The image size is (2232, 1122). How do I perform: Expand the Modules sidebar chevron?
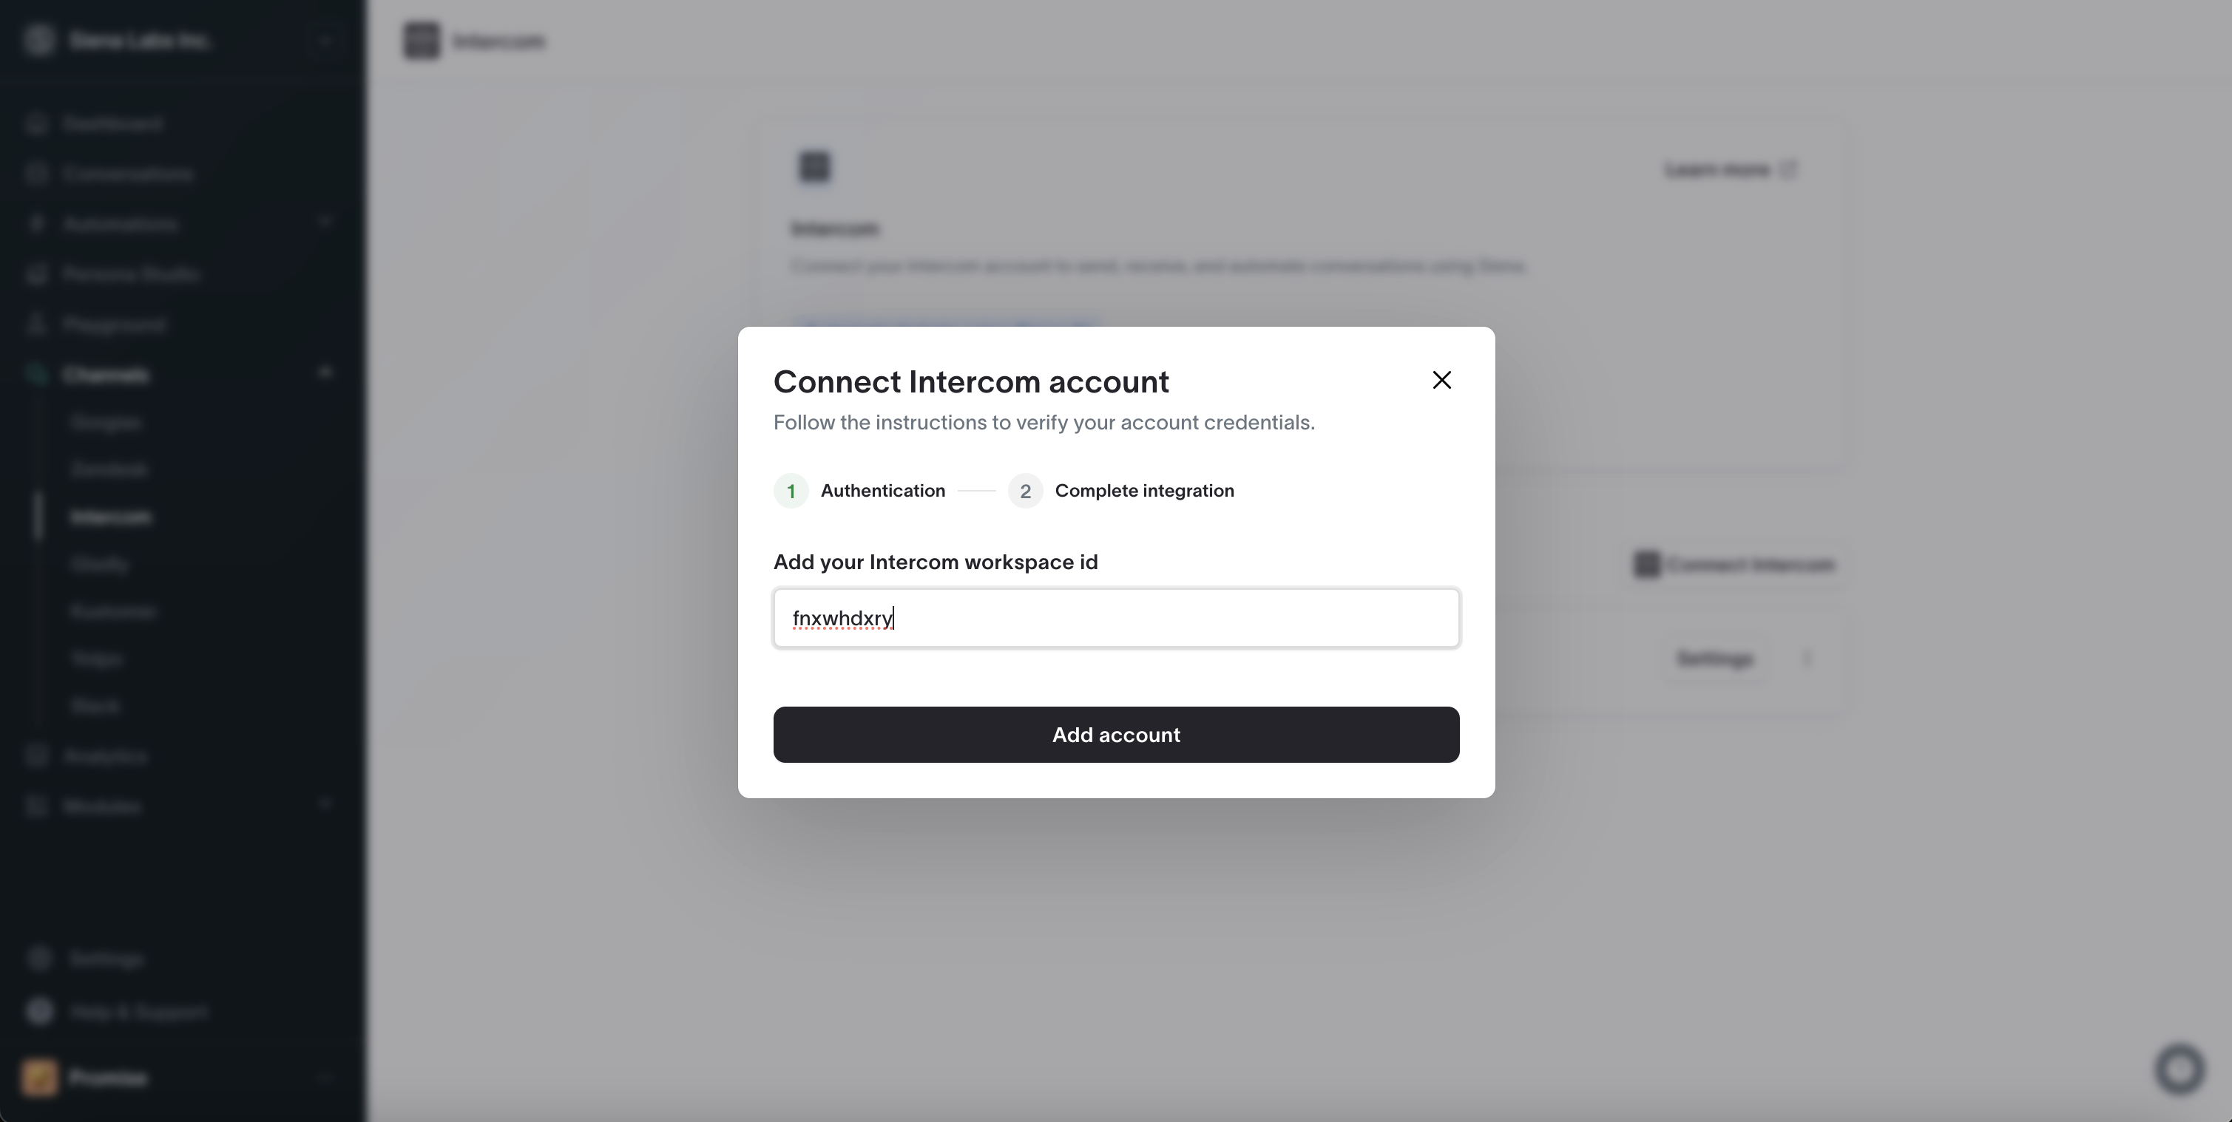click(325, 805)
